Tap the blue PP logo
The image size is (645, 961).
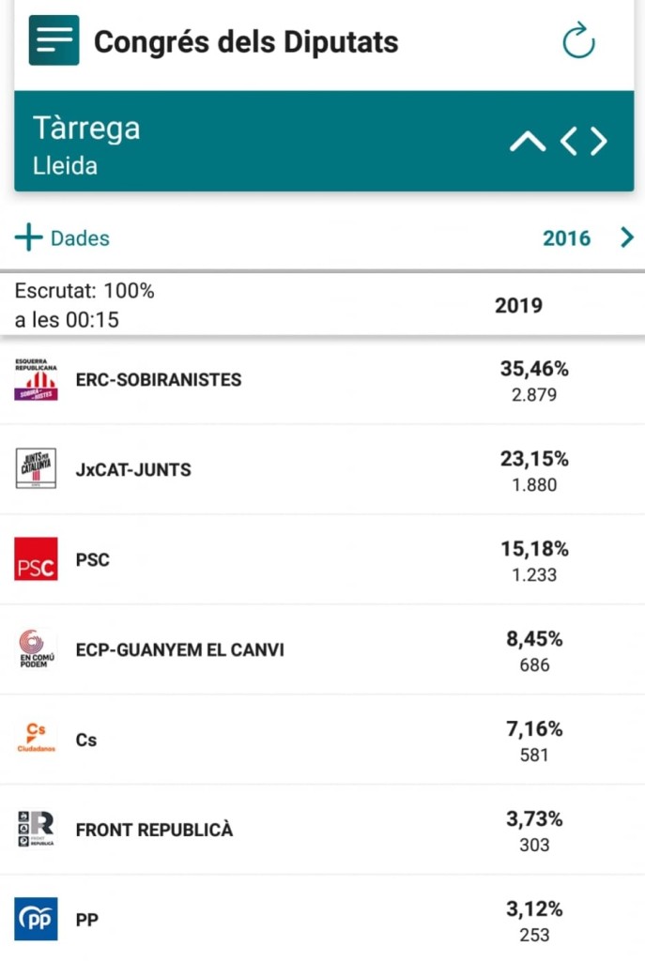click(37, 919)
